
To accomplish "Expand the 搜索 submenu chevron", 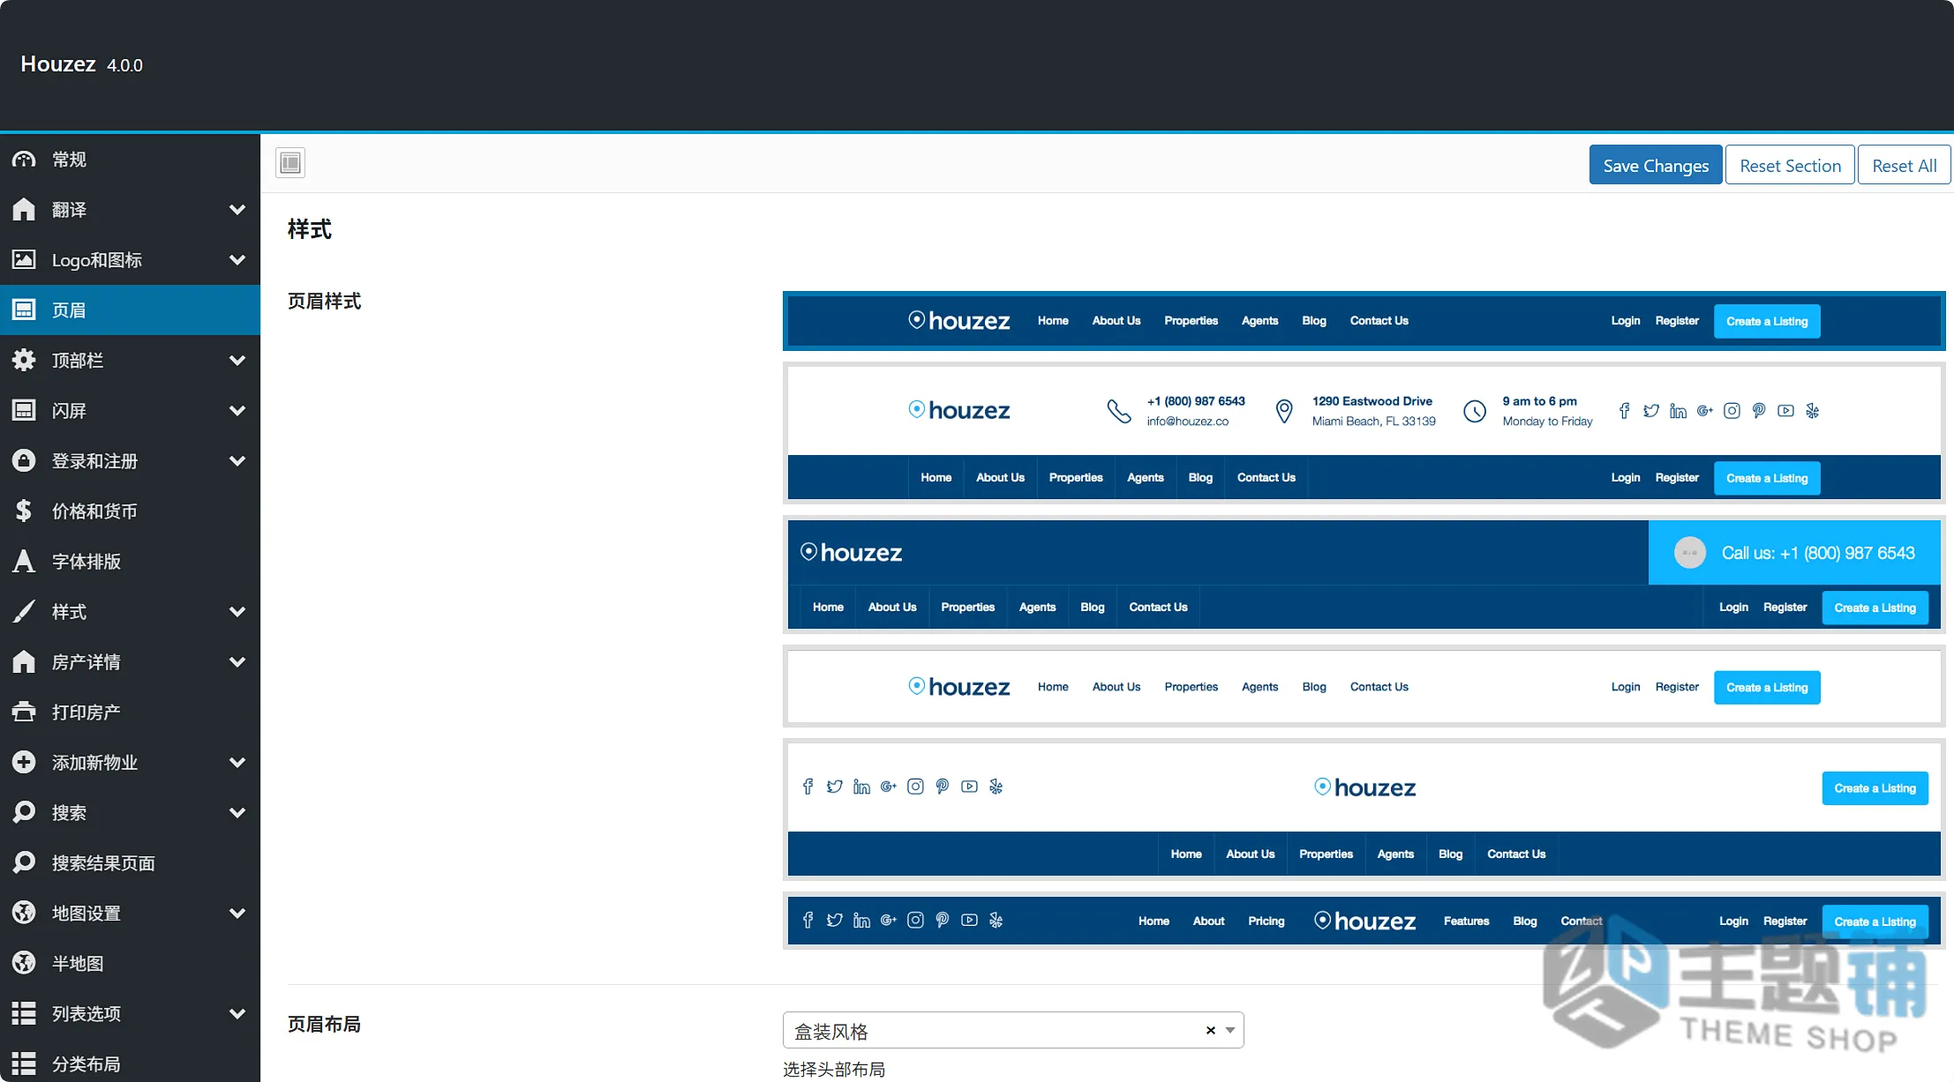I will (x=237, y=813).
